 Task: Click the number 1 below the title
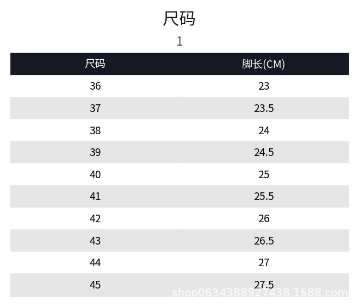pos(179,41)
